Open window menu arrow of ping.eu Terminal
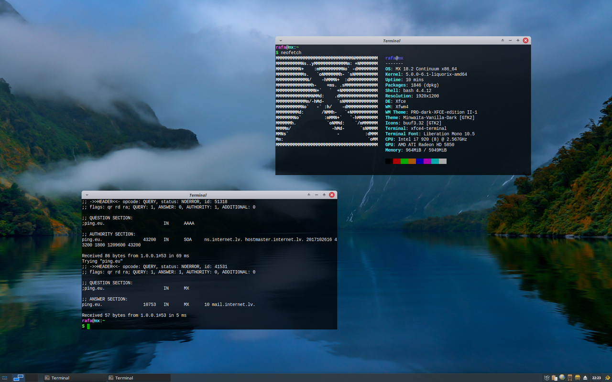 point(87,195)
